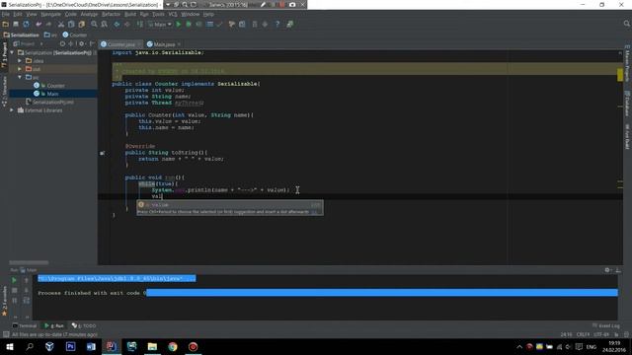Click the Find magnifier toolbar icon
Viewport: 632px width, 355px height.
[94, 24]
